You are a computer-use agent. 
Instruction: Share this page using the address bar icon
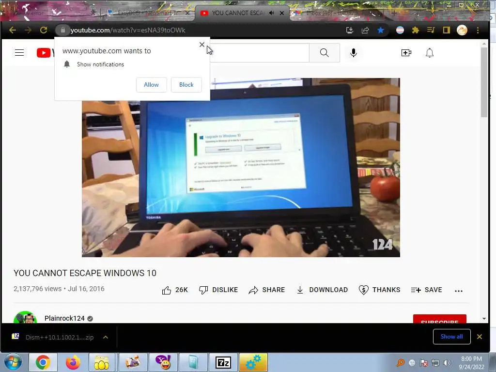click(365, 30)
